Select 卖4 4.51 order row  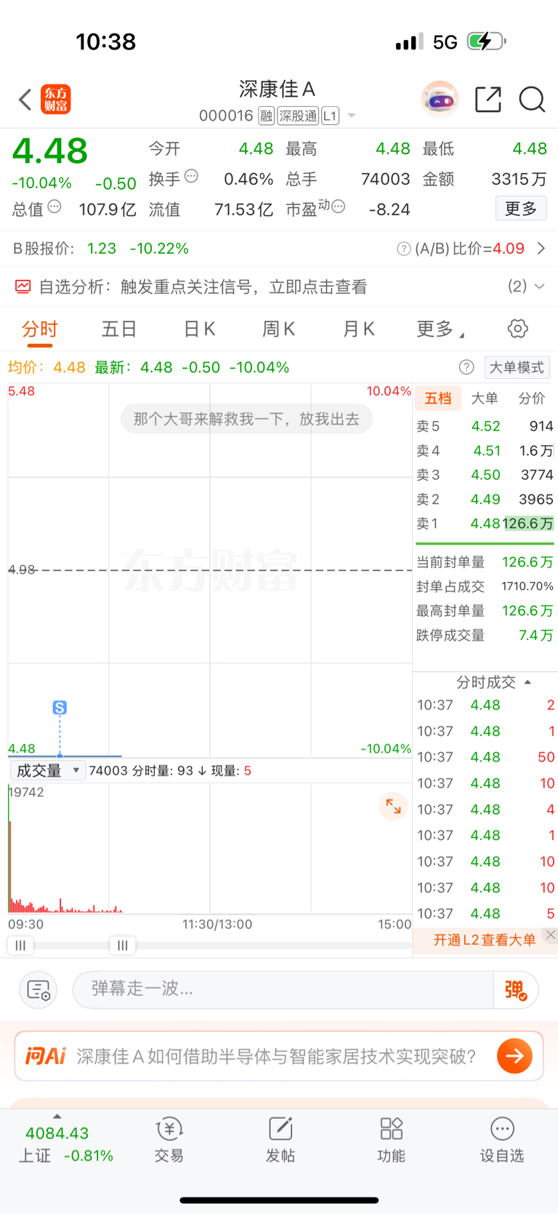485,451
